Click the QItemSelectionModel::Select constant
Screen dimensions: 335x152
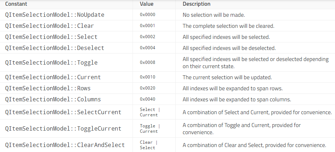click(51, 37)
